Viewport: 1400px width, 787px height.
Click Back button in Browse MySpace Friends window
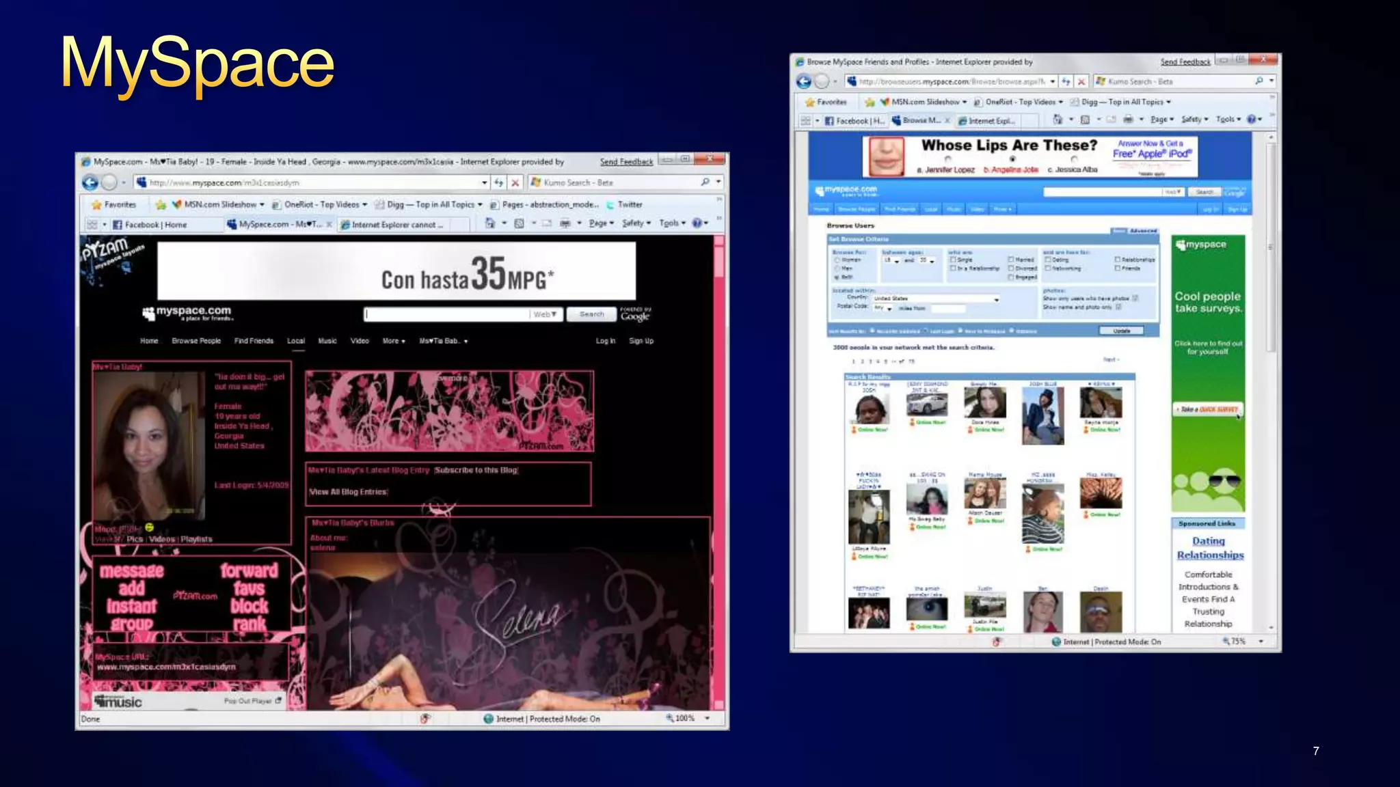[804, 81]
